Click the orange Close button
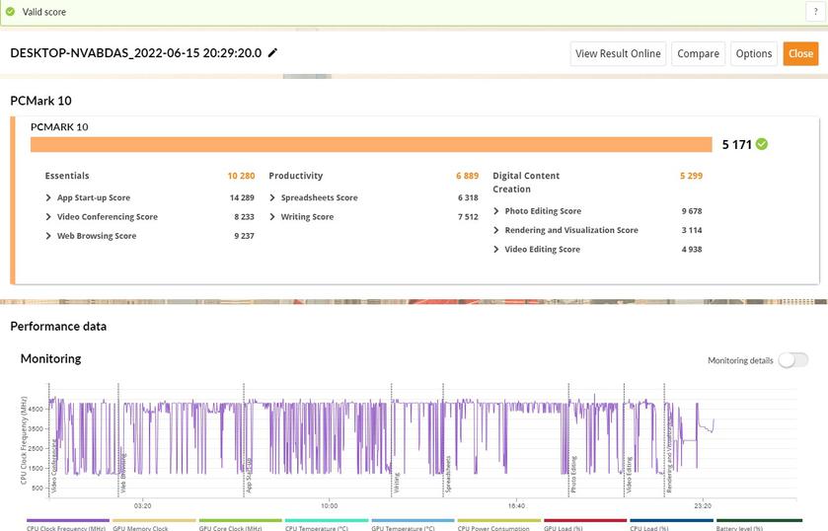This screenshot has width=828, height=531. tap(800, 54)
